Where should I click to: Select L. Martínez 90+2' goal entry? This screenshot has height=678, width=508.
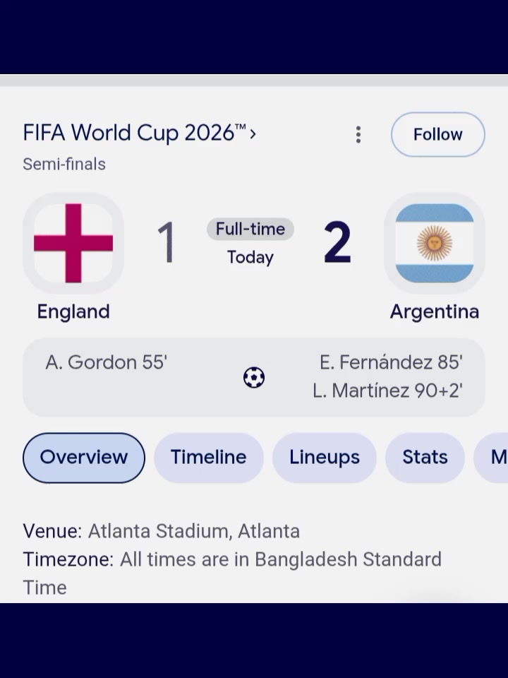(x=388, y=391)
